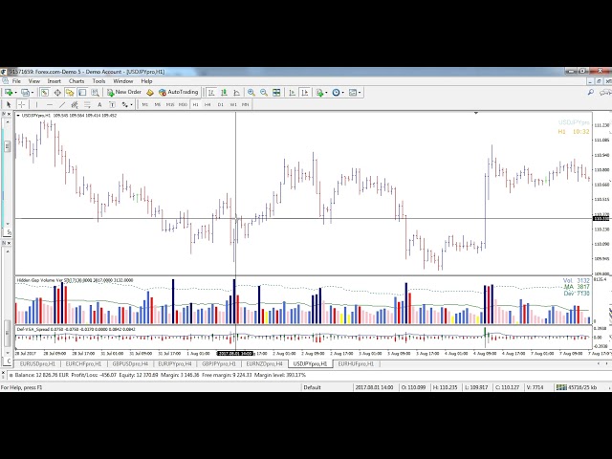The image size is (612, 459).
Task: Click the Default profile in status bar
Action: coord(312,387)
